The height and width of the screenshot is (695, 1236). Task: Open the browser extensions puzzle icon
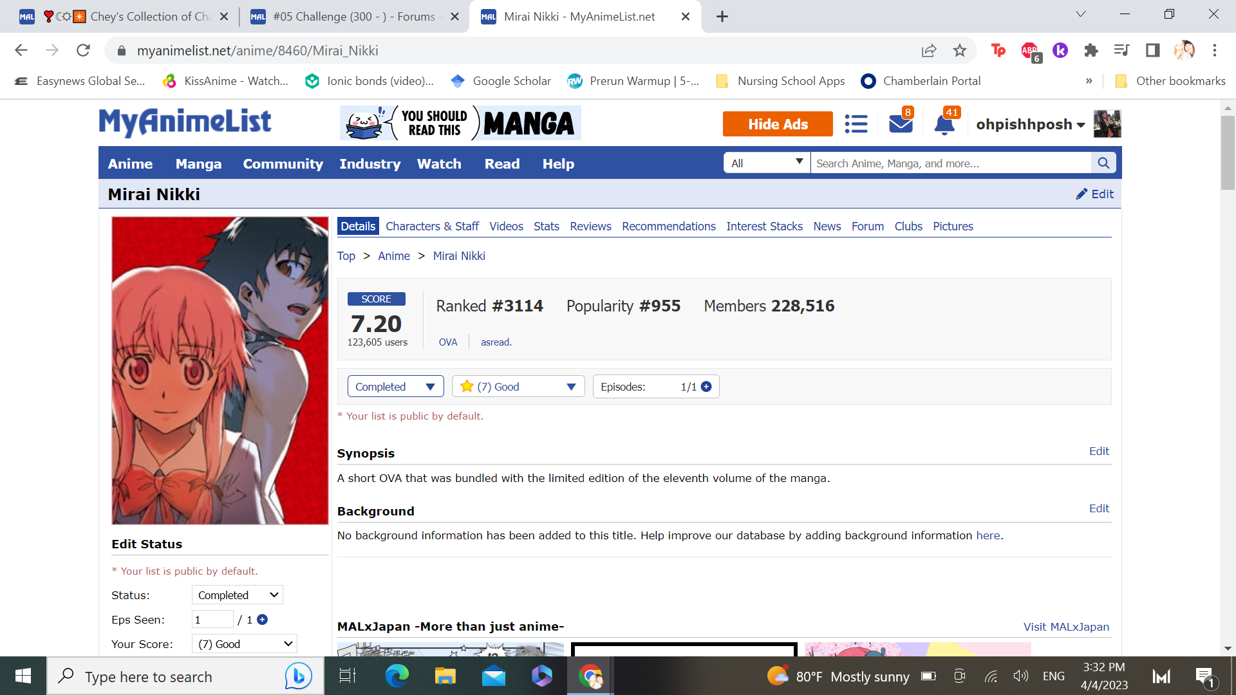pyautogui.click(x=1091, y=51)
